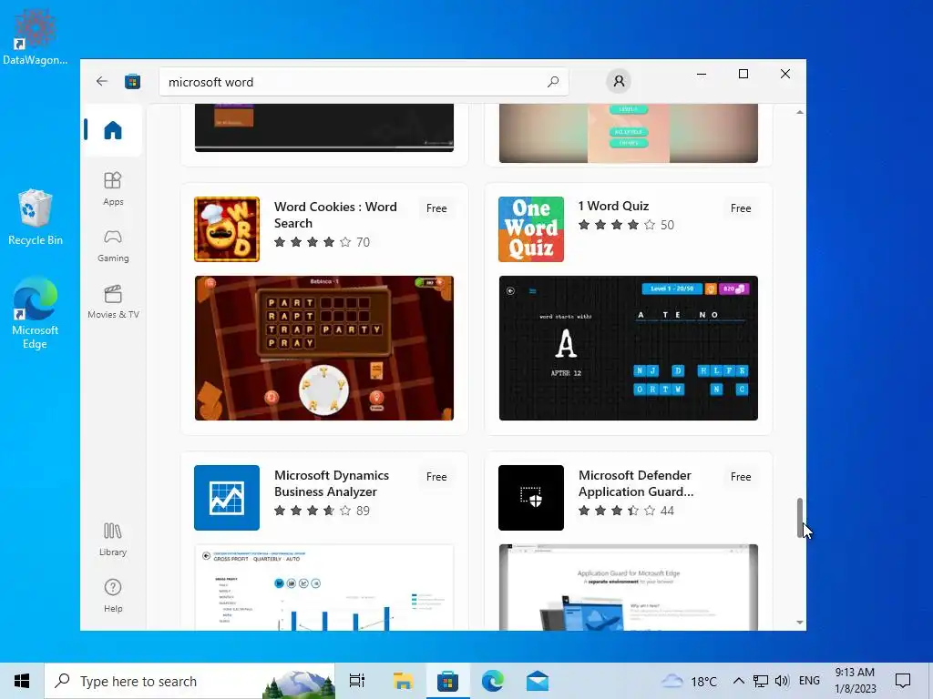Open Movies & TV section in sidebar

point(113,302)
